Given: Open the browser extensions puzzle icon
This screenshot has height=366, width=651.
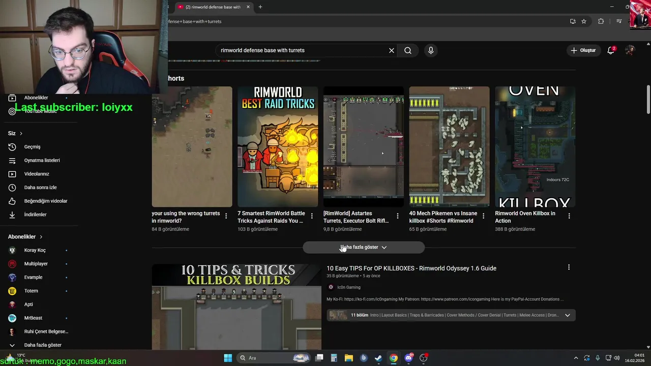Looking at the screenshot, I should click(601, 21).
